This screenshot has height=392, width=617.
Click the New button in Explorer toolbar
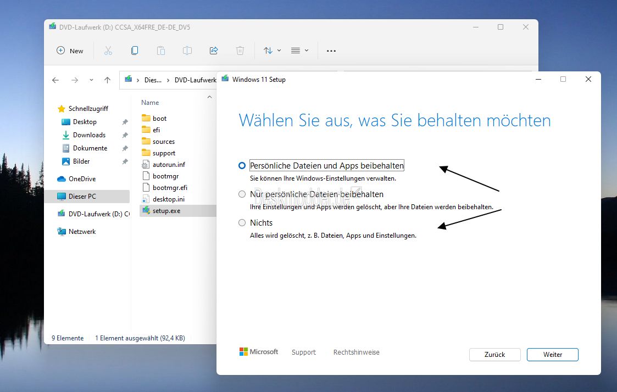click(x=70, y=51)
